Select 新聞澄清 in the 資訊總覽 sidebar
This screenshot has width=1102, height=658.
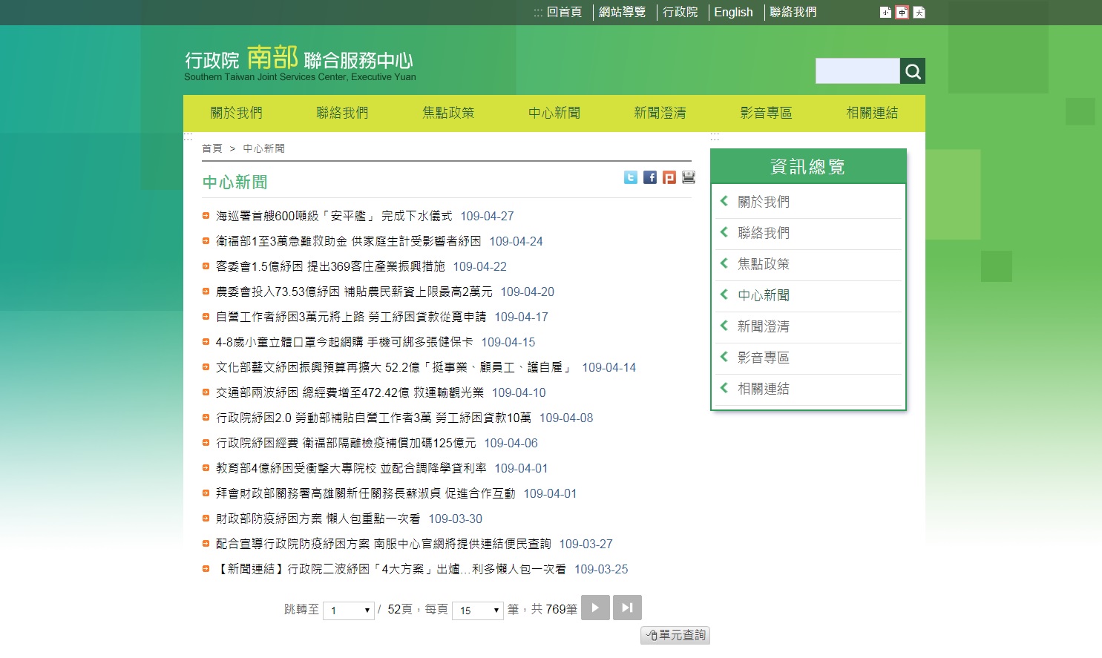[763, 326]
